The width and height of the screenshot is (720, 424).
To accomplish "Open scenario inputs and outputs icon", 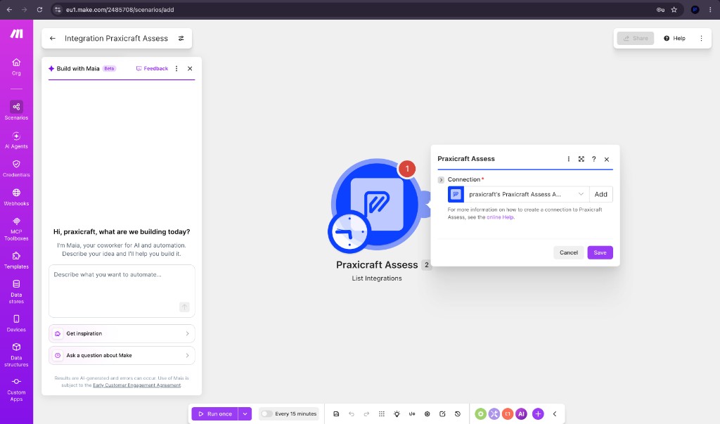I will [x=412, y=414].
